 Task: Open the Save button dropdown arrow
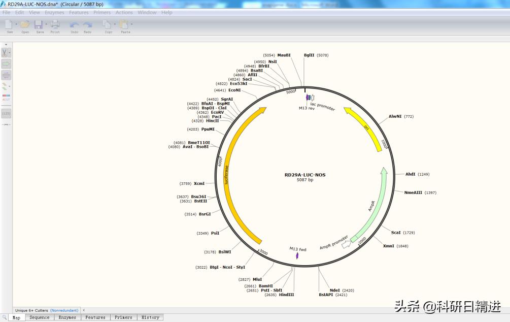[x=46, y=23]
